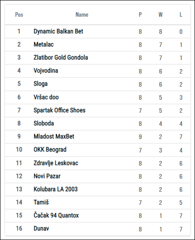Click the W column header
This screenshot has width=195, height=240.
tap(160, 15)
